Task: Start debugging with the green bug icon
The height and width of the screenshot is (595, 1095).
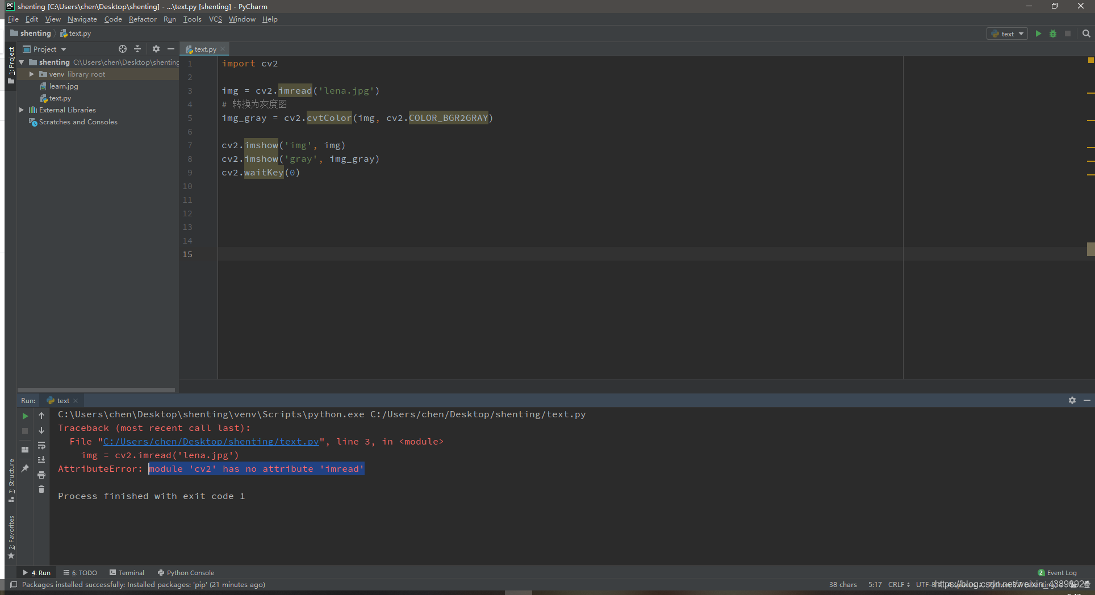Action: click(1053, 33)
